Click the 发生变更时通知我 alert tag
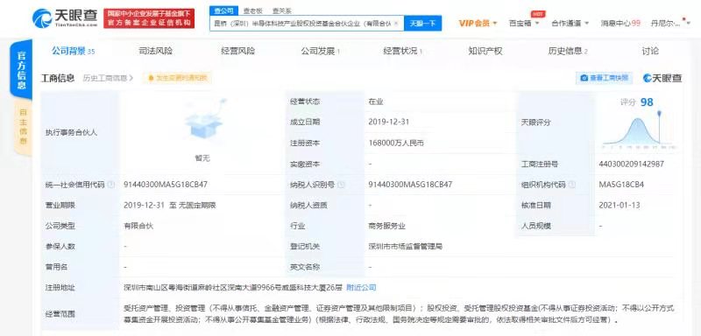 (177, 78)
